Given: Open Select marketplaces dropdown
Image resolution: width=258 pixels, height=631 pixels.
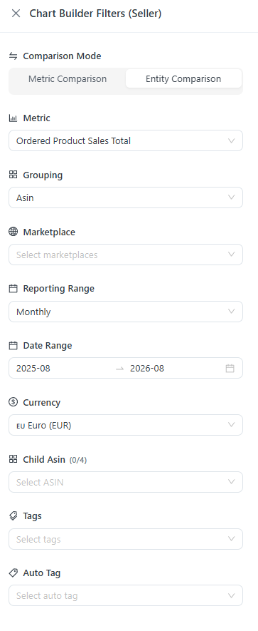Looking at the screenshot, I should click(x=126, y=255).
